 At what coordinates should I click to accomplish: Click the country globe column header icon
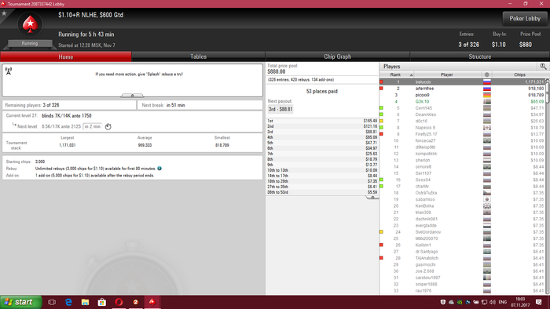tap(487, 75)
